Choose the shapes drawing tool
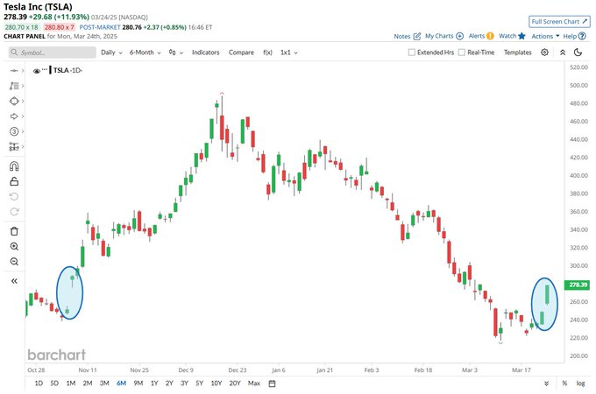Viewport: 596px width, 394px height. click(14, 101)
